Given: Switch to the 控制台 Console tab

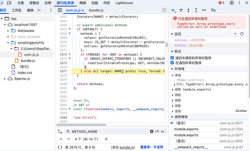Looking at the screenshot, I should [34, 3].
